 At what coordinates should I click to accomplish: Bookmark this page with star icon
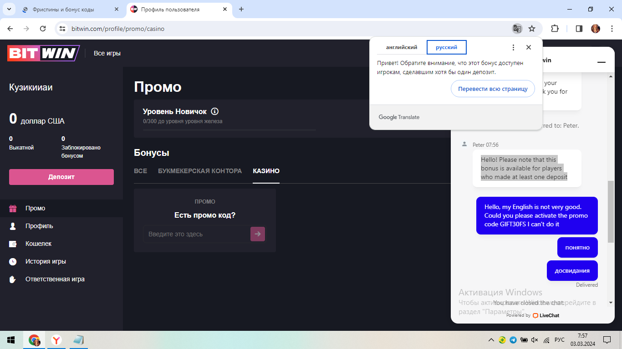pyautogui.click(x=531, y=29)
